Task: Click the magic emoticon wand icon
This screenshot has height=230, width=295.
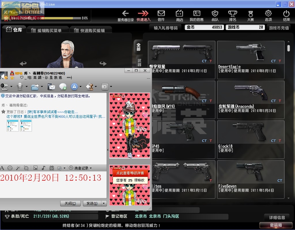Action: (18, 168)
